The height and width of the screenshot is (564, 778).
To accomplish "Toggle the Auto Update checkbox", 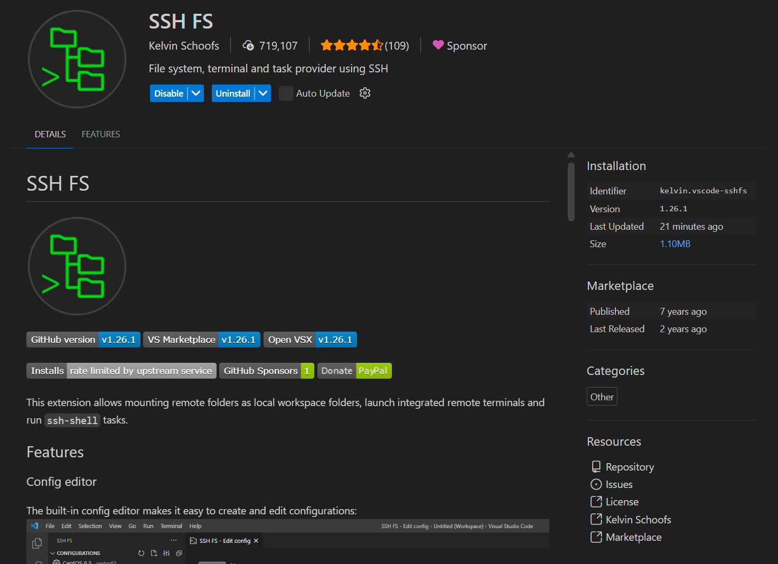I will click(x=286, y=93).
